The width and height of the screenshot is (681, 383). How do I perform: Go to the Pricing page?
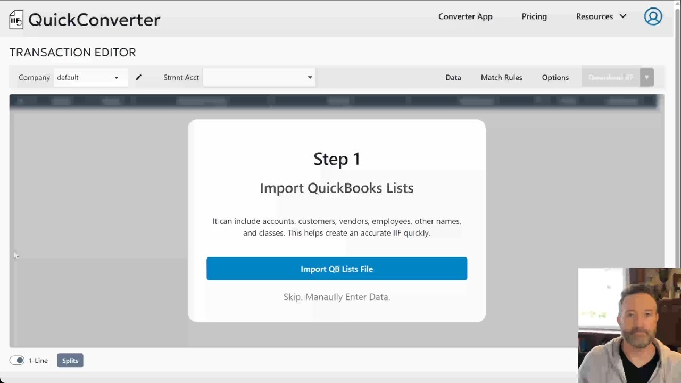pos(534,16)
